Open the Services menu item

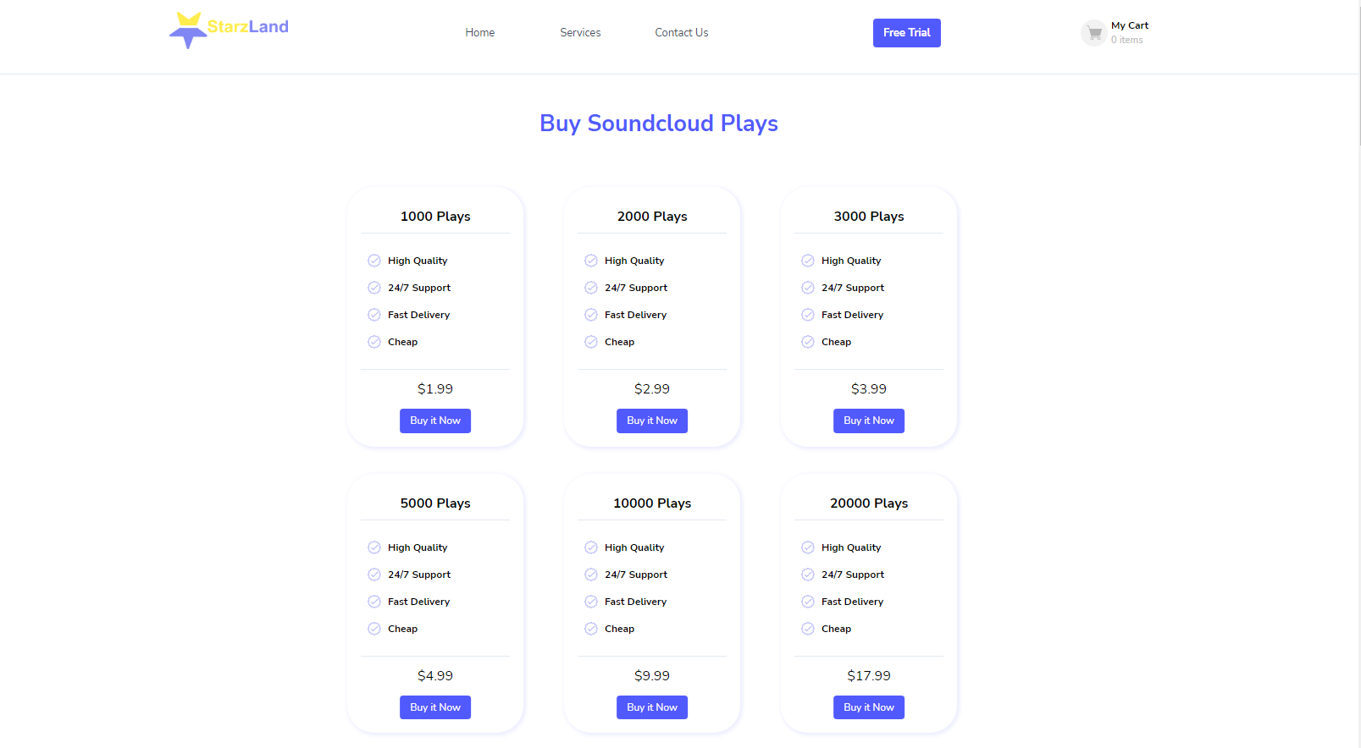pyautogui.click(x=580, y=33)
